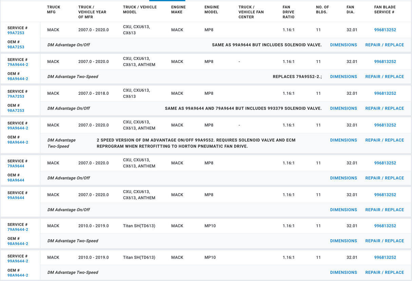This screenshot has height=281, width=412.
Task: Open fan blade 996813252 in 79A9644-2 Titan row
Action: pos(385,226)
